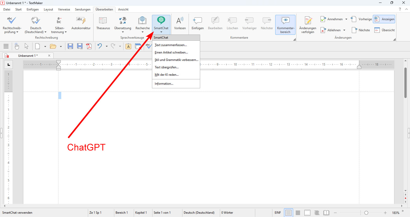Image resolution: width=410 pixels, height=217 pixels.
Task: Select 'Text zusammenfassen...' from SmartChat menu
Action: click(171, 45)
